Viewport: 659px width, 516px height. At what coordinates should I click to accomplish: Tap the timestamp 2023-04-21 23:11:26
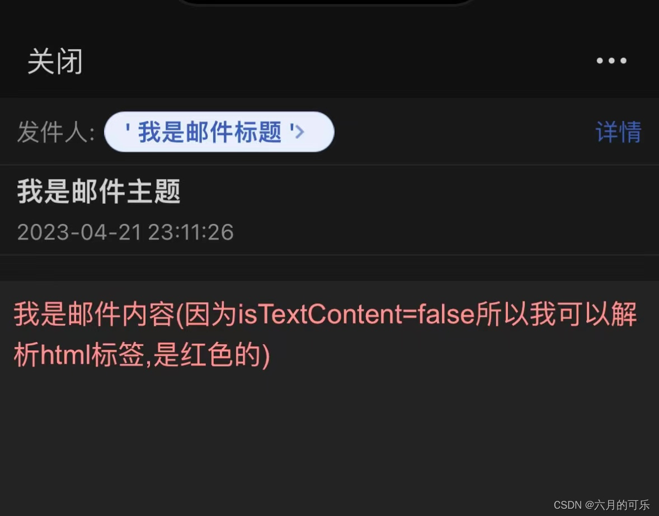pyautogui.click(x=125, y=232)
